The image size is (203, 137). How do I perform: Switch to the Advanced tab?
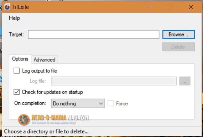tap(45, 59)
